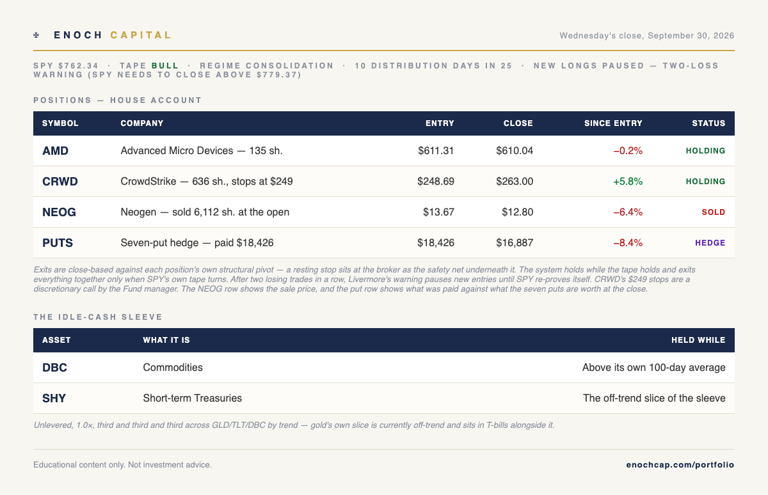Click the Commodities description cell
This screenshot has width=768, height=495.
[x=173, y=368]
